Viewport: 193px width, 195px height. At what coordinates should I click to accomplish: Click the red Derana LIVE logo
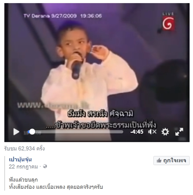pos(168,22)
